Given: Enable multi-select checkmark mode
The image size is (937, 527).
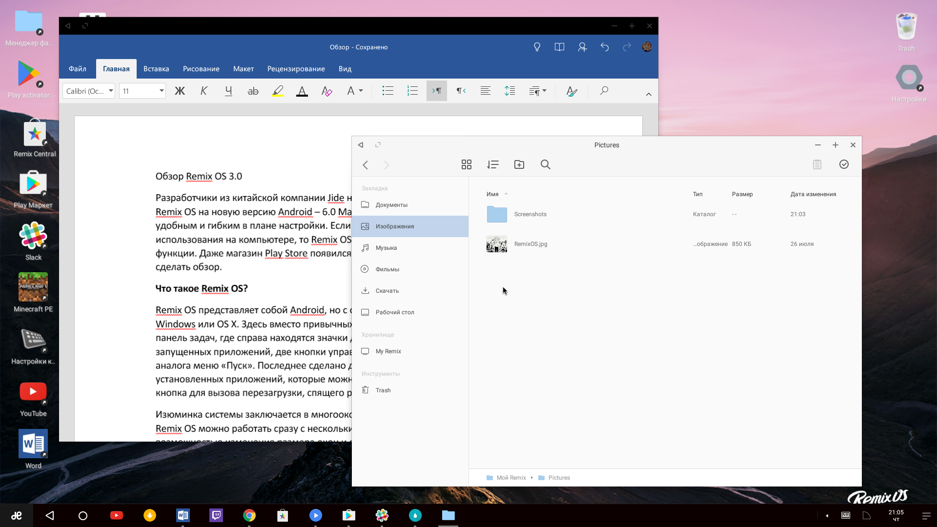Looking at the screenshot, I should [844, 164].
